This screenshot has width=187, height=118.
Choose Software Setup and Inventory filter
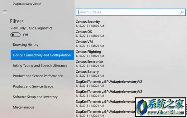[35, 97]
